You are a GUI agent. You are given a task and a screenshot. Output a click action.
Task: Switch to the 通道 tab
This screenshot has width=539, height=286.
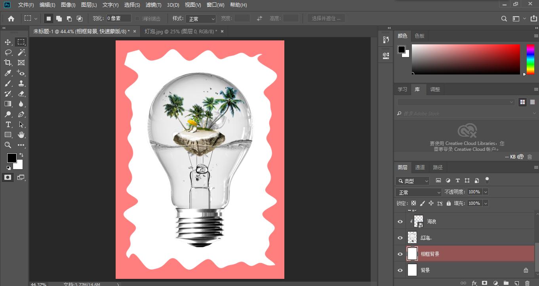tap(420, 167)
